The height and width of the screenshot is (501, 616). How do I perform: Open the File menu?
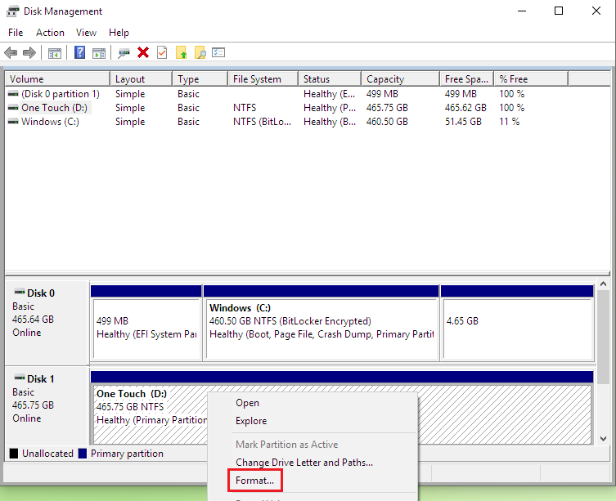[16, 33]
